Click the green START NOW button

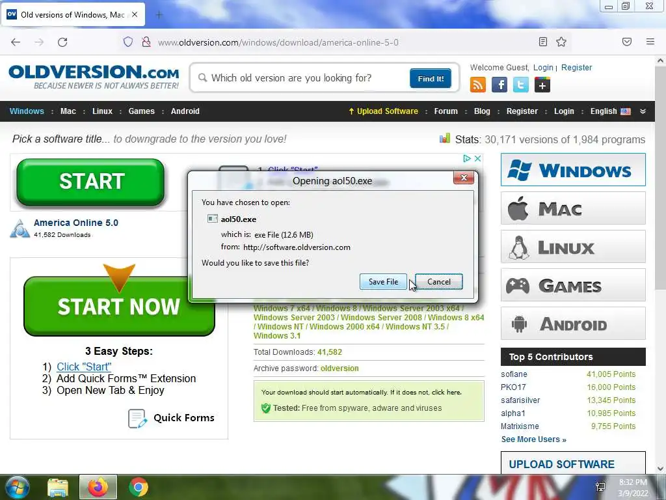click(x=119, y=306)
